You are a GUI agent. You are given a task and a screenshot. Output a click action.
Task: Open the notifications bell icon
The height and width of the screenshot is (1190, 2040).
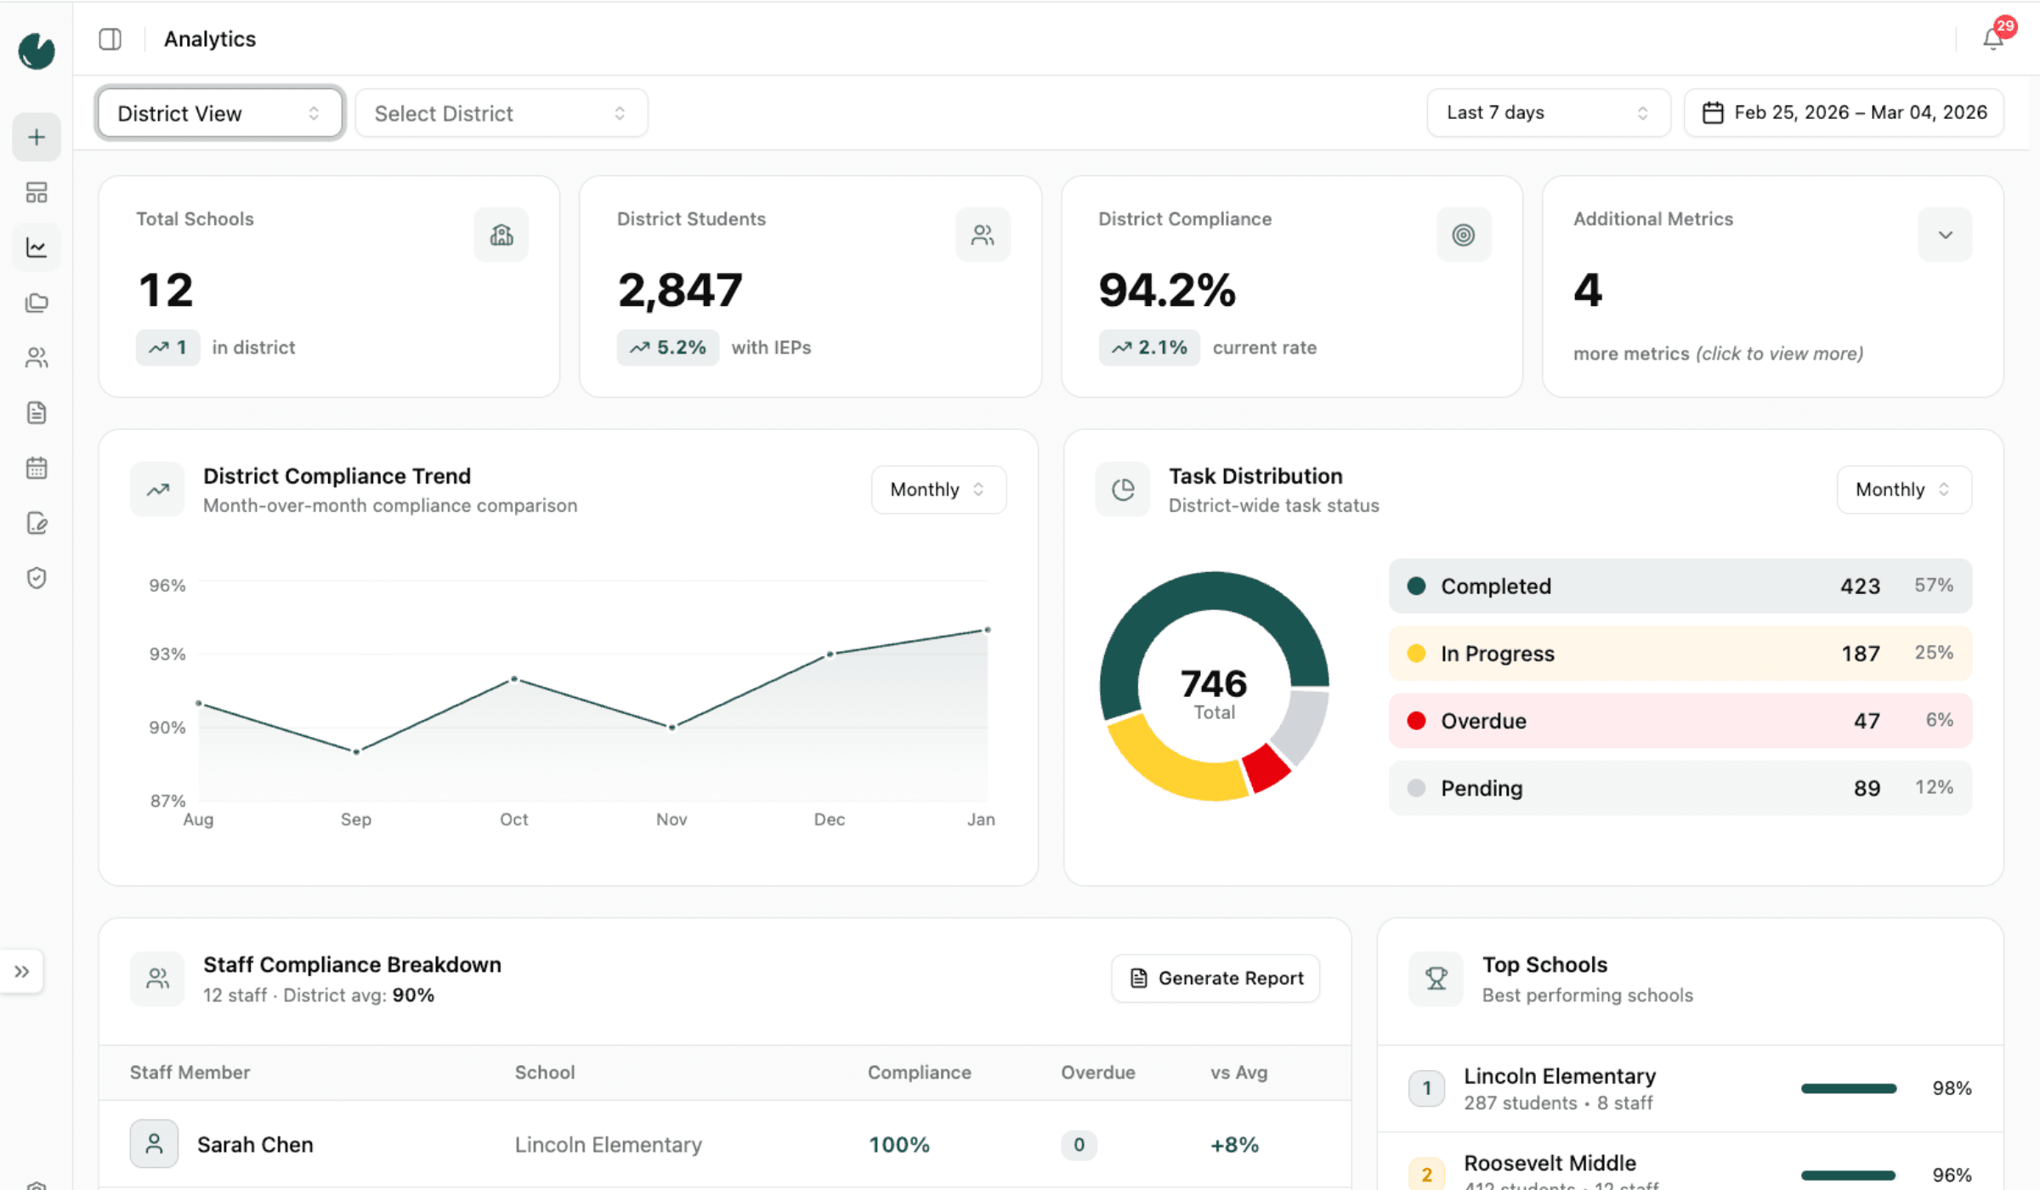click(x=1992, y=39)
